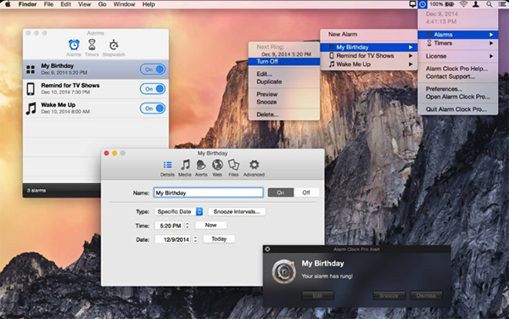Image resolution: width=509 pixels, height=319 pixels.
Task: Open Notification Center list icon
Action: point(502,4)
